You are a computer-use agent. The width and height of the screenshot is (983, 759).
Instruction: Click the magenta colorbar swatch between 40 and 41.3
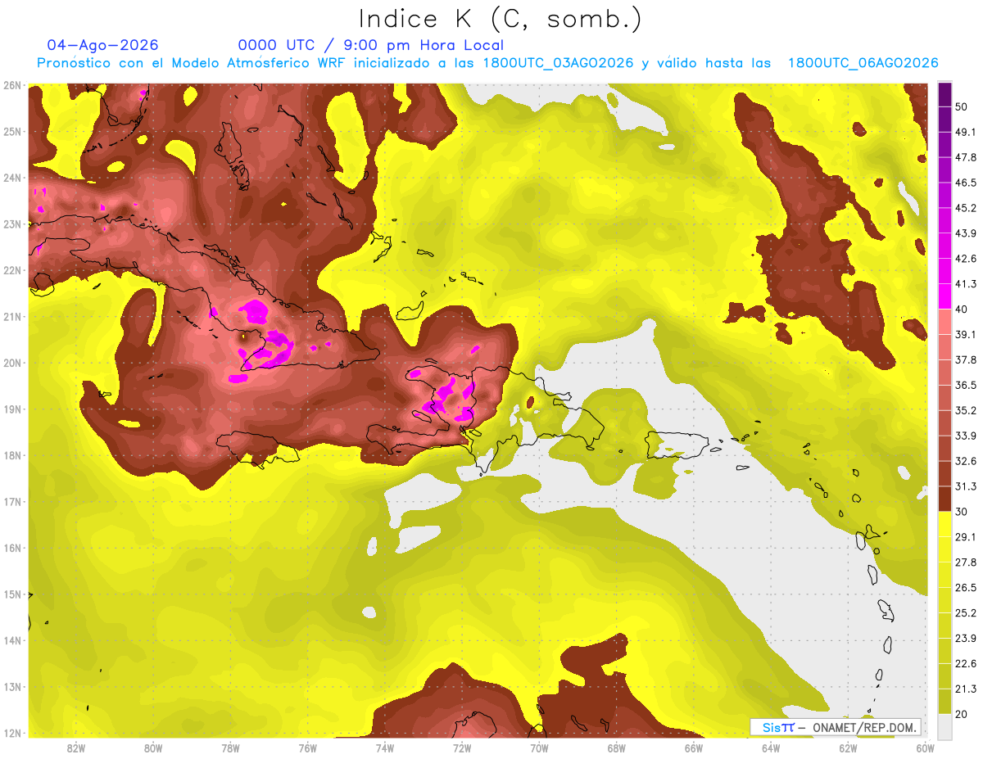[x=944, y=296]
